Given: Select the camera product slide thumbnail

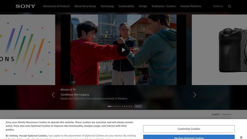Looking at the screenshot, I should (x=219, y=50).
